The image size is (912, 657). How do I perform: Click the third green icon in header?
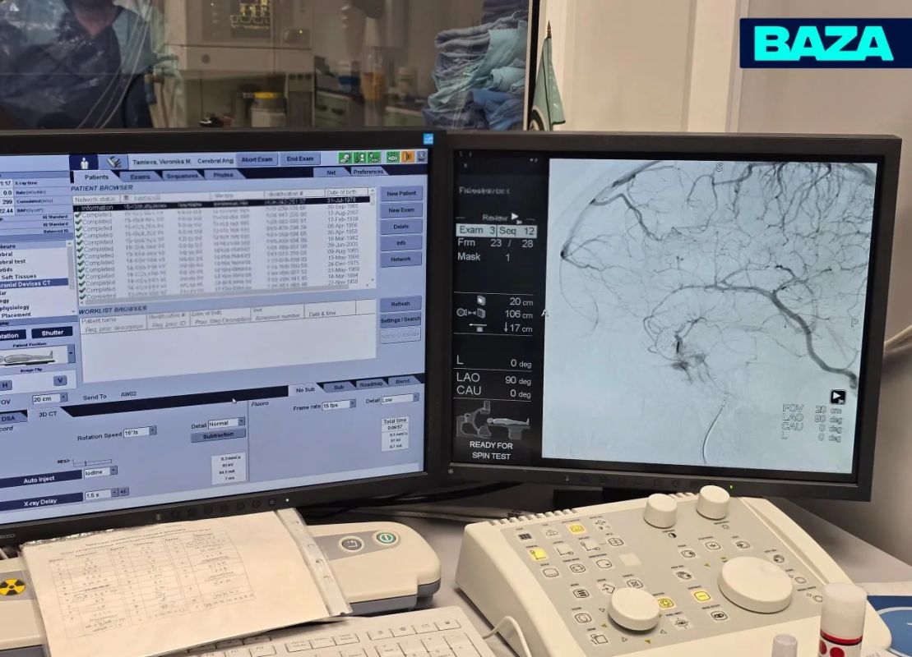tap(374, 158)
